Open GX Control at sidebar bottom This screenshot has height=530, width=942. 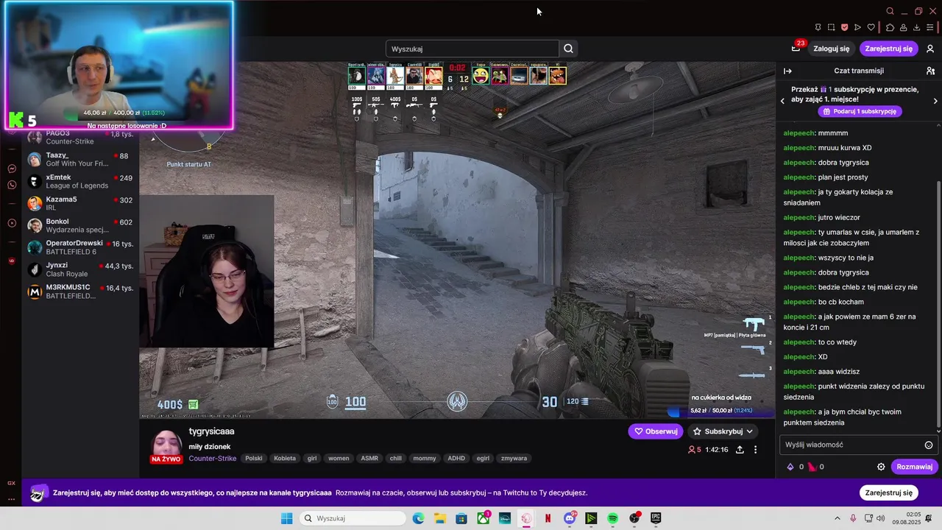point(12,483)
